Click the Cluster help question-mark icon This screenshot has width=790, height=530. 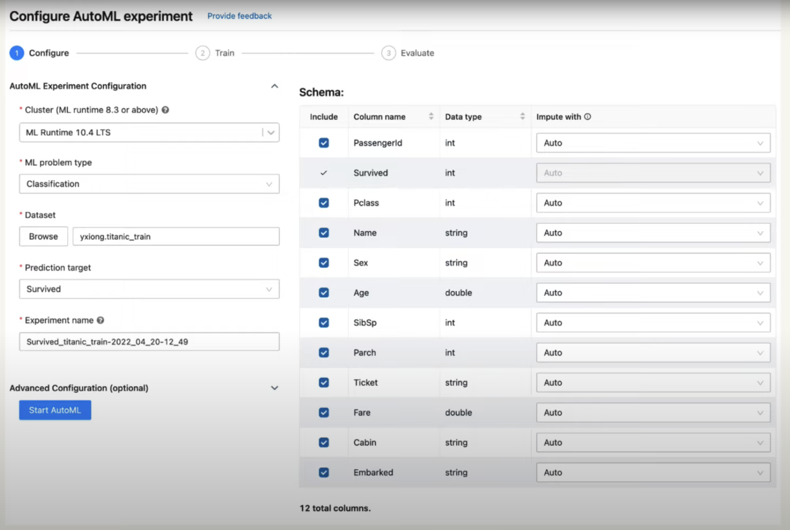click(165, 110)
